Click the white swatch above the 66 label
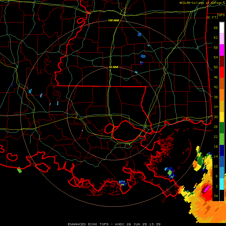 pos(222,28)
